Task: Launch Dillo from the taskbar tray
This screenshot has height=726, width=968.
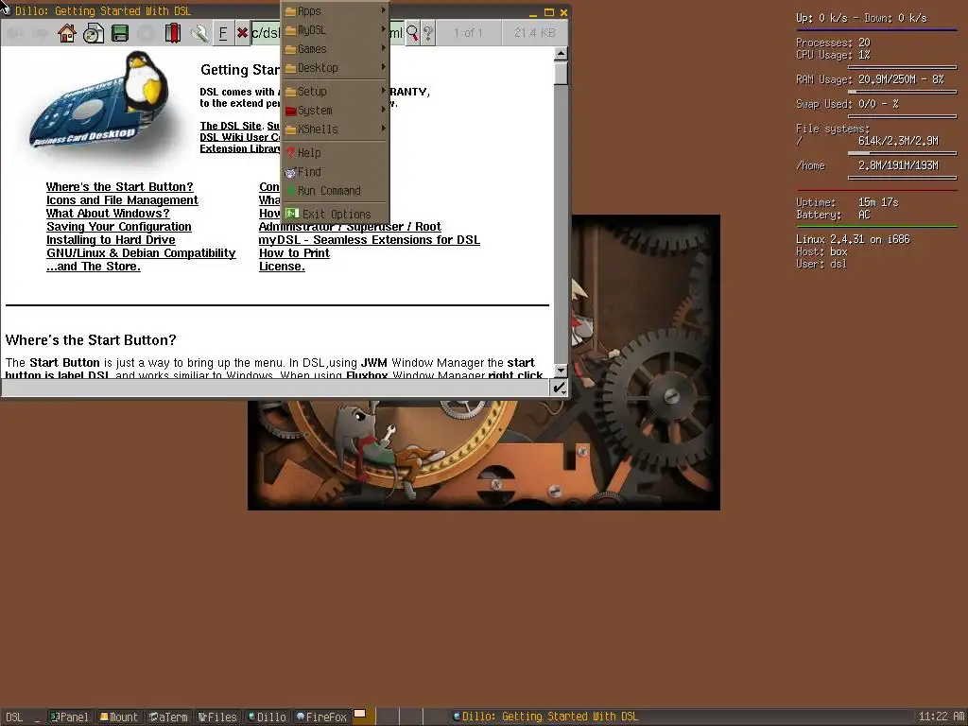Action: 267,717
